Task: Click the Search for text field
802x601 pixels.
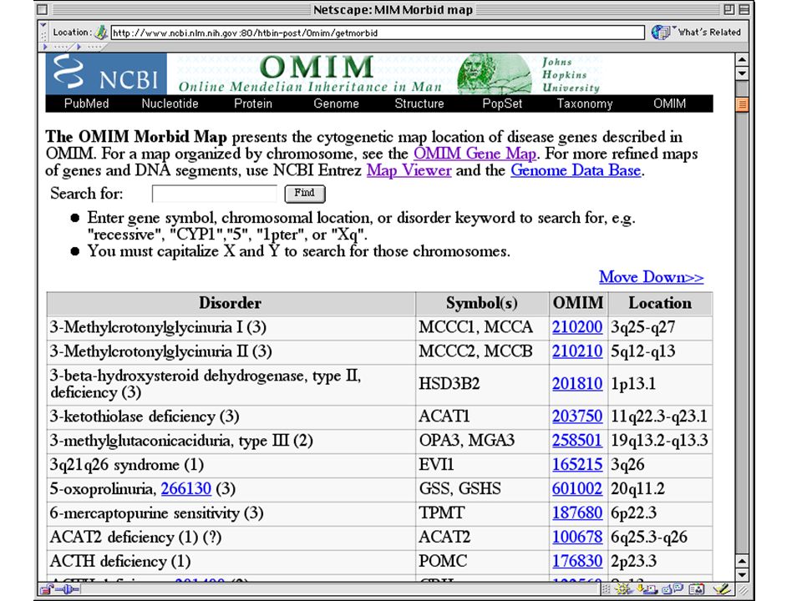Action: tap(215, 194)
